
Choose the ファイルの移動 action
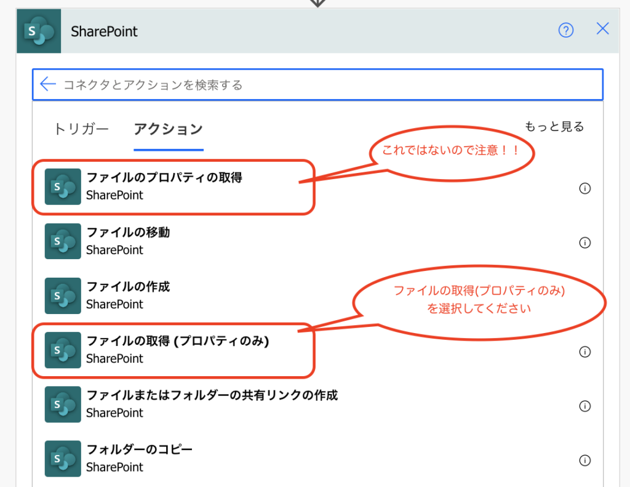pos(317,241)
